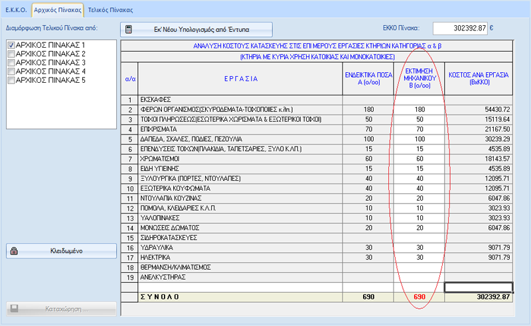The height and width of the screenshot is (326, 531).
Task: Edit engineer estimate cell for ΕΚΣΚΑΦΕΣ
Action: (419, 100)
